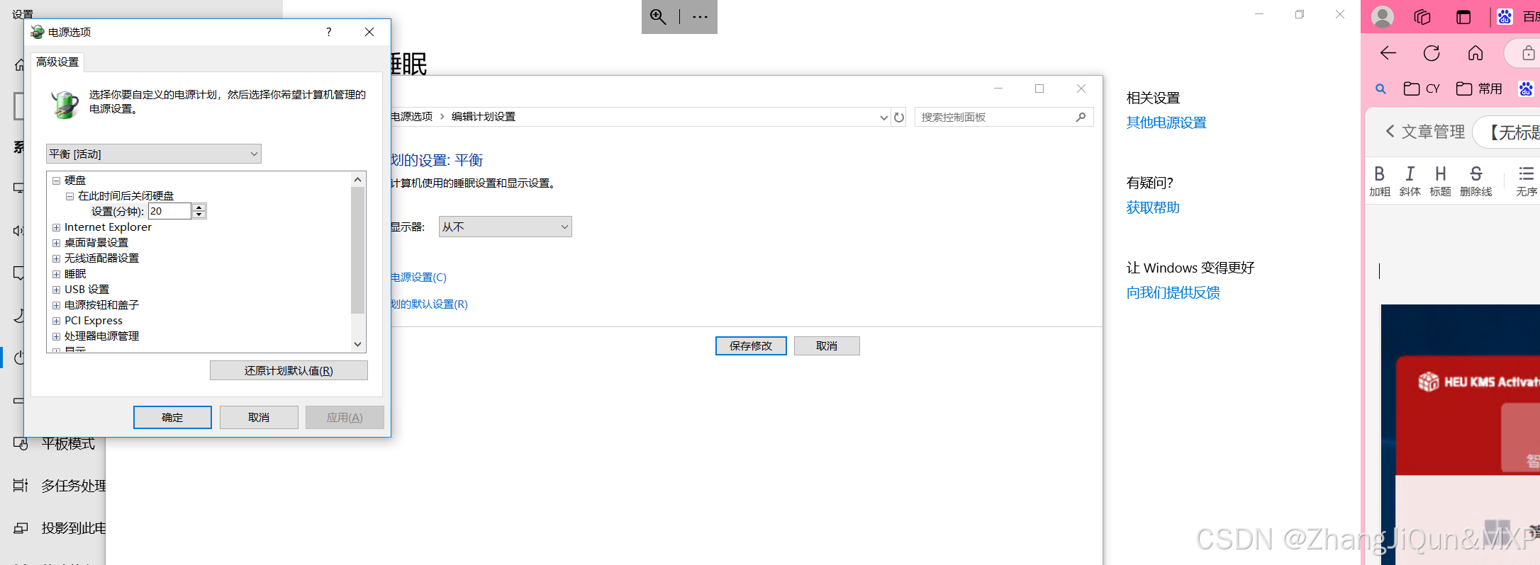Screen dimensions: 1540x565
Task: Click the refresh icon beside control panel address bar
Action: 899,117
